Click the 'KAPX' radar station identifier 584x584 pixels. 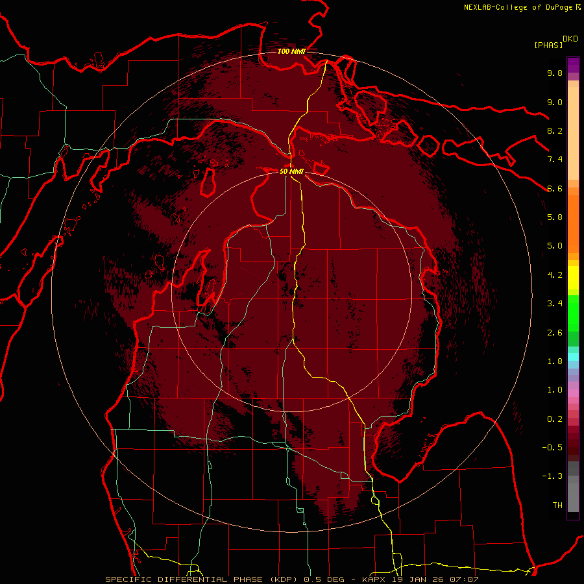(x=374, y=579)
